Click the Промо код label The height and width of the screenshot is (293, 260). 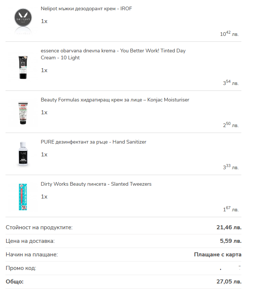point(21,268)
